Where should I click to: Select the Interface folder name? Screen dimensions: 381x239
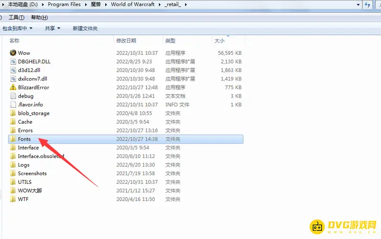point(29,148)
